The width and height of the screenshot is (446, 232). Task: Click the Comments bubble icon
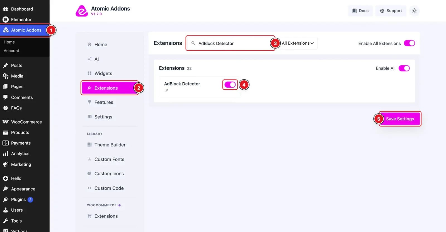click(6, 97)
